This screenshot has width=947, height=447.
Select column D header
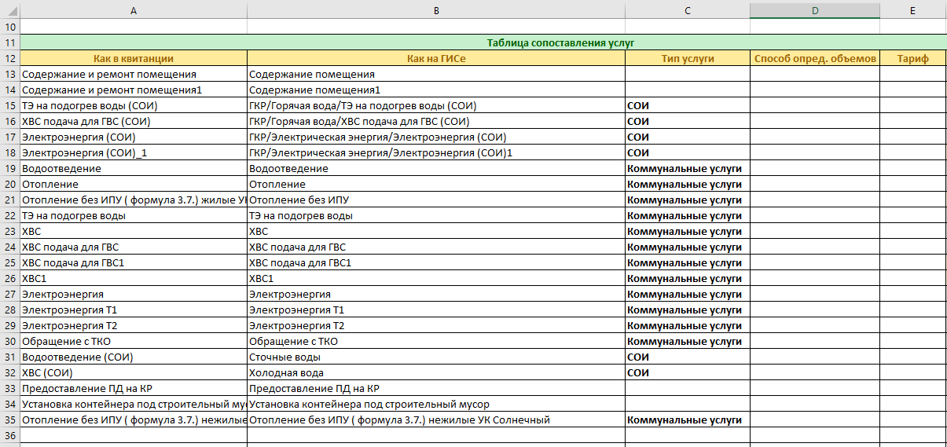pos(815,9)
